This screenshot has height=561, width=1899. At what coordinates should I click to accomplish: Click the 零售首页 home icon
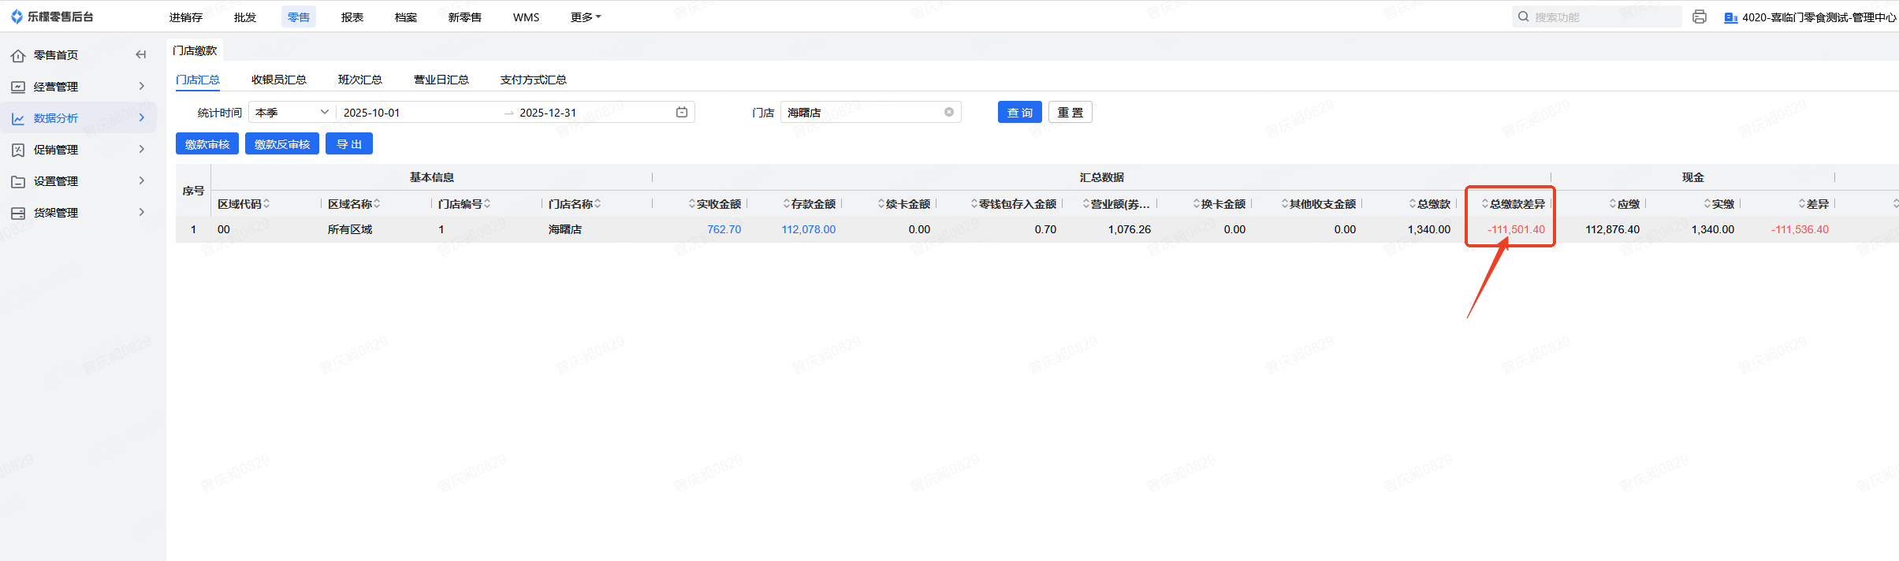click(18, 55)
